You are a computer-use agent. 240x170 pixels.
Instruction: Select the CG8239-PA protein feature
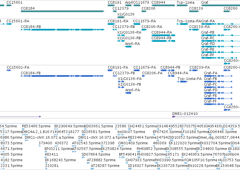(194, 70)
